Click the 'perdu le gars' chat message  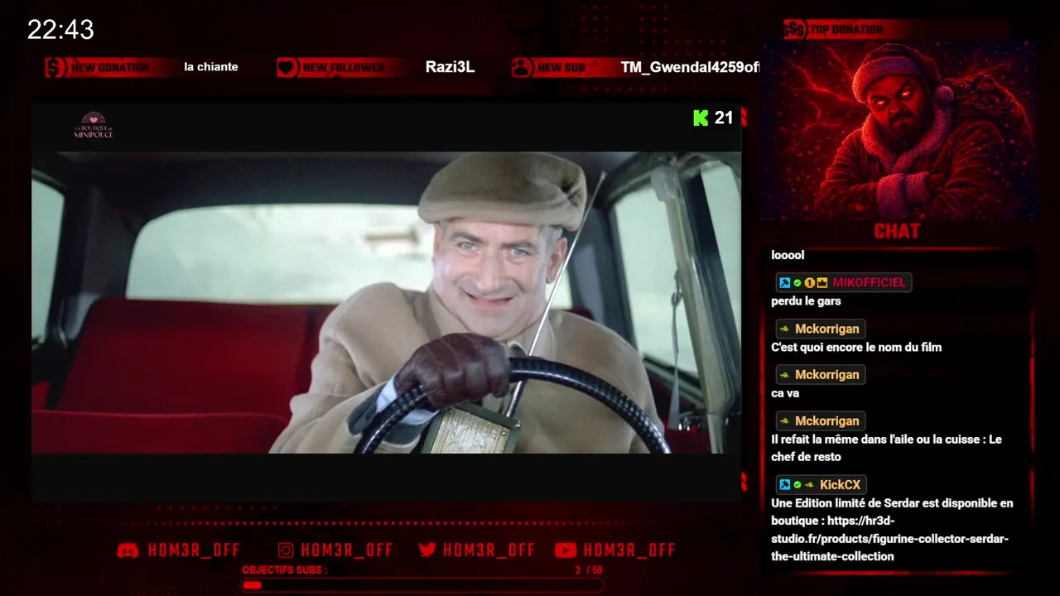coord(806,301)
